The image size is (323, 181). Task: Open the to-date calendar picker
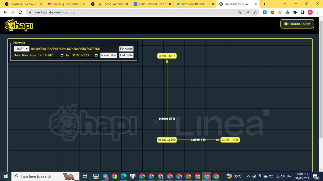96,55
